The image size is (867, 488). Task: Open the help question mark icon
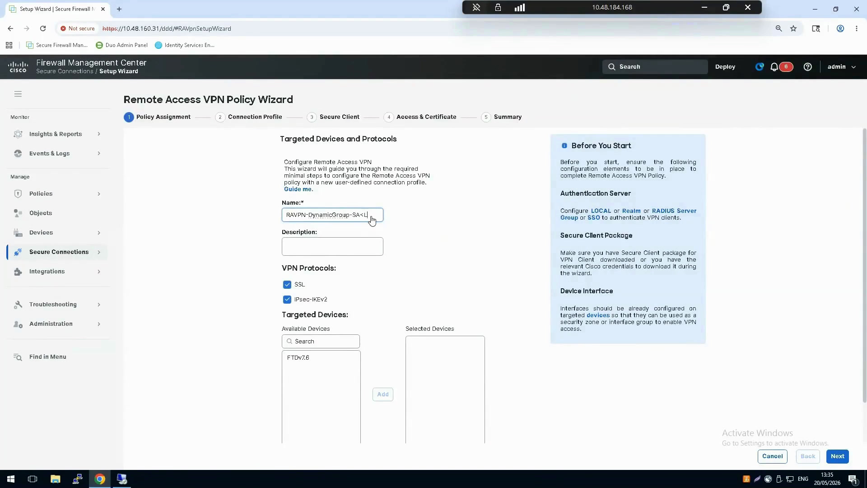[808, 67]
